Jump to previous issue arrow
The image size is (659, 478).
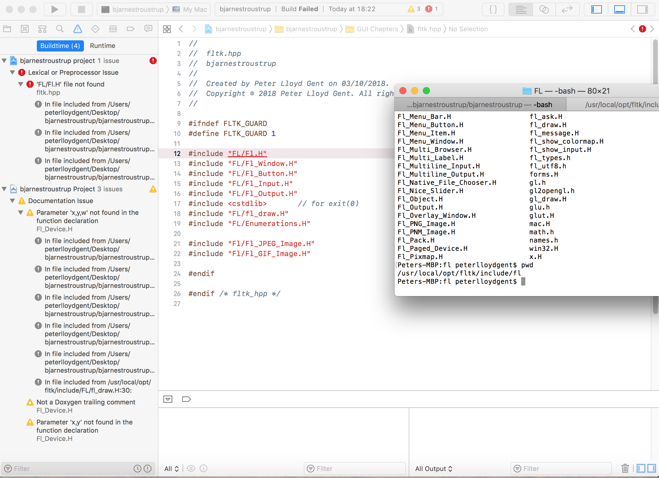click(633, 29)
